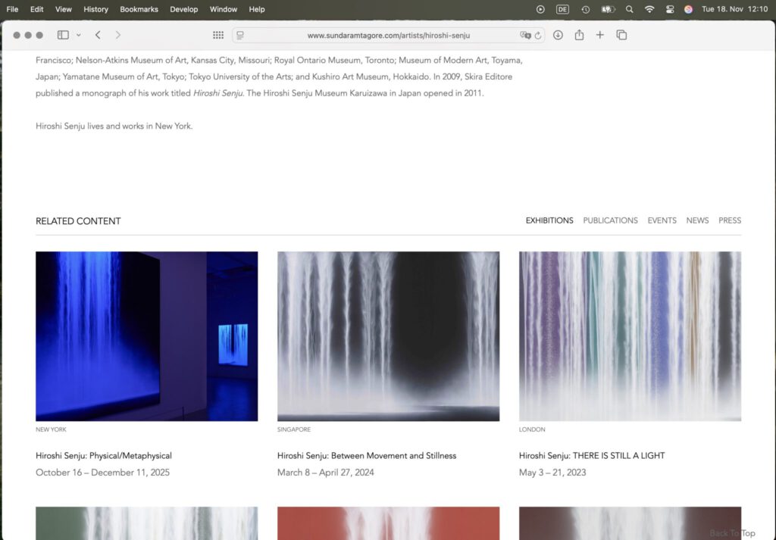Go back with the back arrow
This screenshot has width=776, height=540.
98,35
